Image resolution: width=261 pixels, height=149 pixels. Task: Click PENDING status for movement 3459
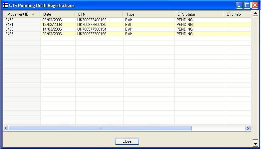point(184,20)
